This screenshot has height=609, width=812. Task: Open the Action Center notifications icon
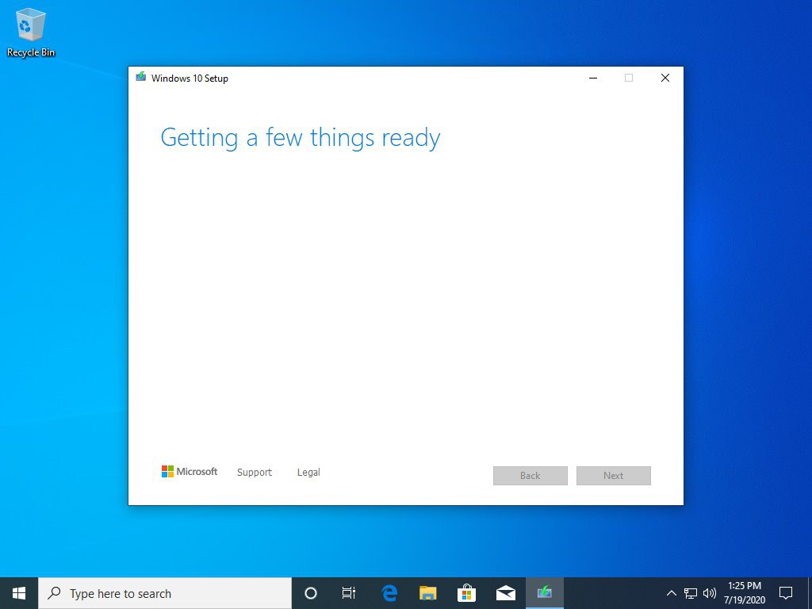click(x=786, y=593)
